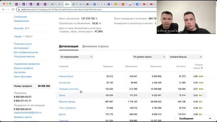Click the listings value 1 116 123

(x=133, y=102)
